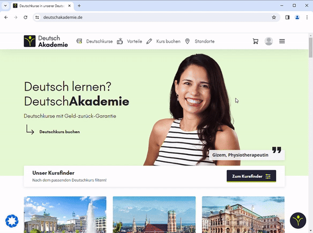Open the shopping cart icon
Screen dimensions: 313x233
256,41
